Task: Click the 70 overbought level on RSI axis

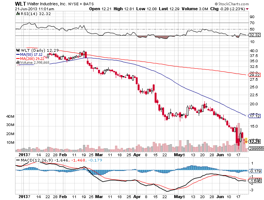Action: tap(252, 23)
